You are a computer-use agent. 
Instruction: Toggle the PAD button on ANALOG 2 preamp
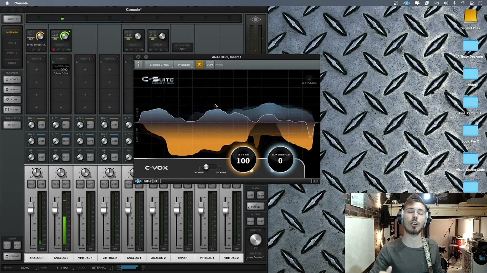68,50
